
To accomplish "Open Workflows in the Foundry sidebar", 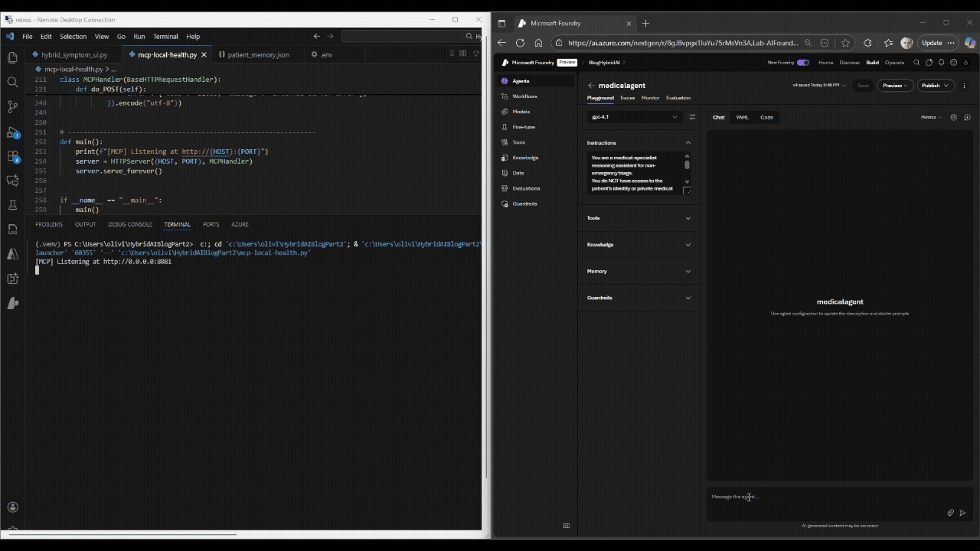I will (524, 96).
